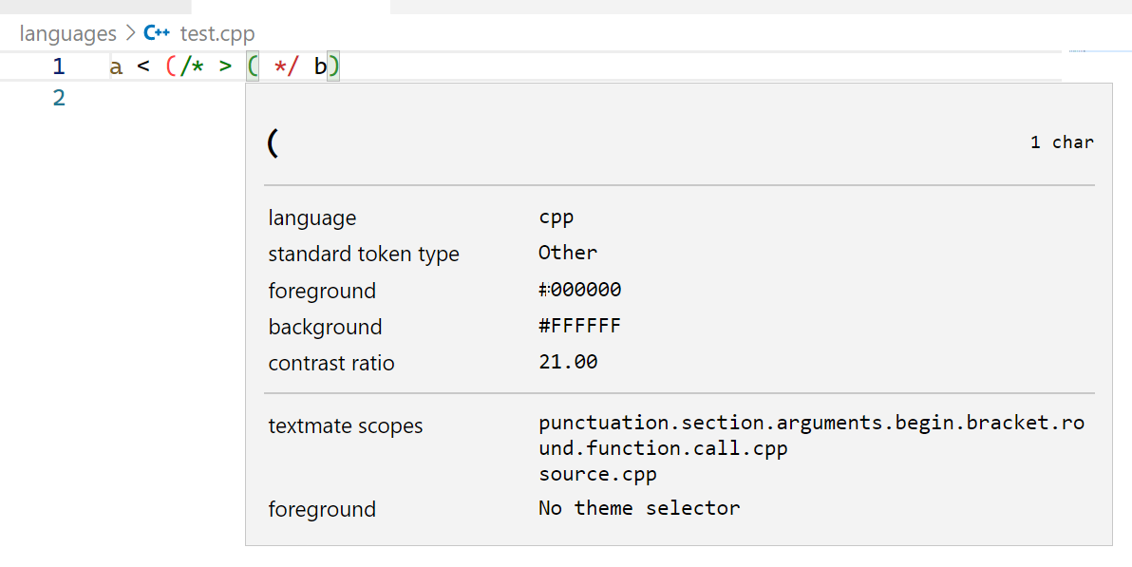Select the cpp language value

(556, 217)
